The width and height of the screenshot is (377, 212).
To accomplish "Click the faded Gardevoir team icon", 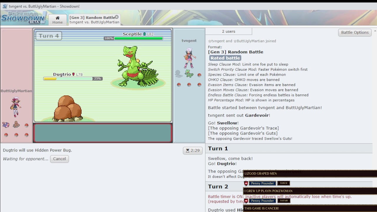I will point(179,74).
